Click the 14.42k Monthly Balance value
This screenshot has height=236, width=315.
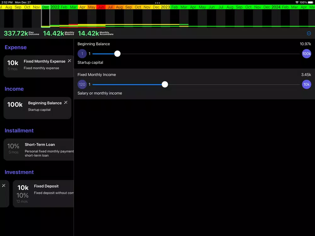(54, 33)
